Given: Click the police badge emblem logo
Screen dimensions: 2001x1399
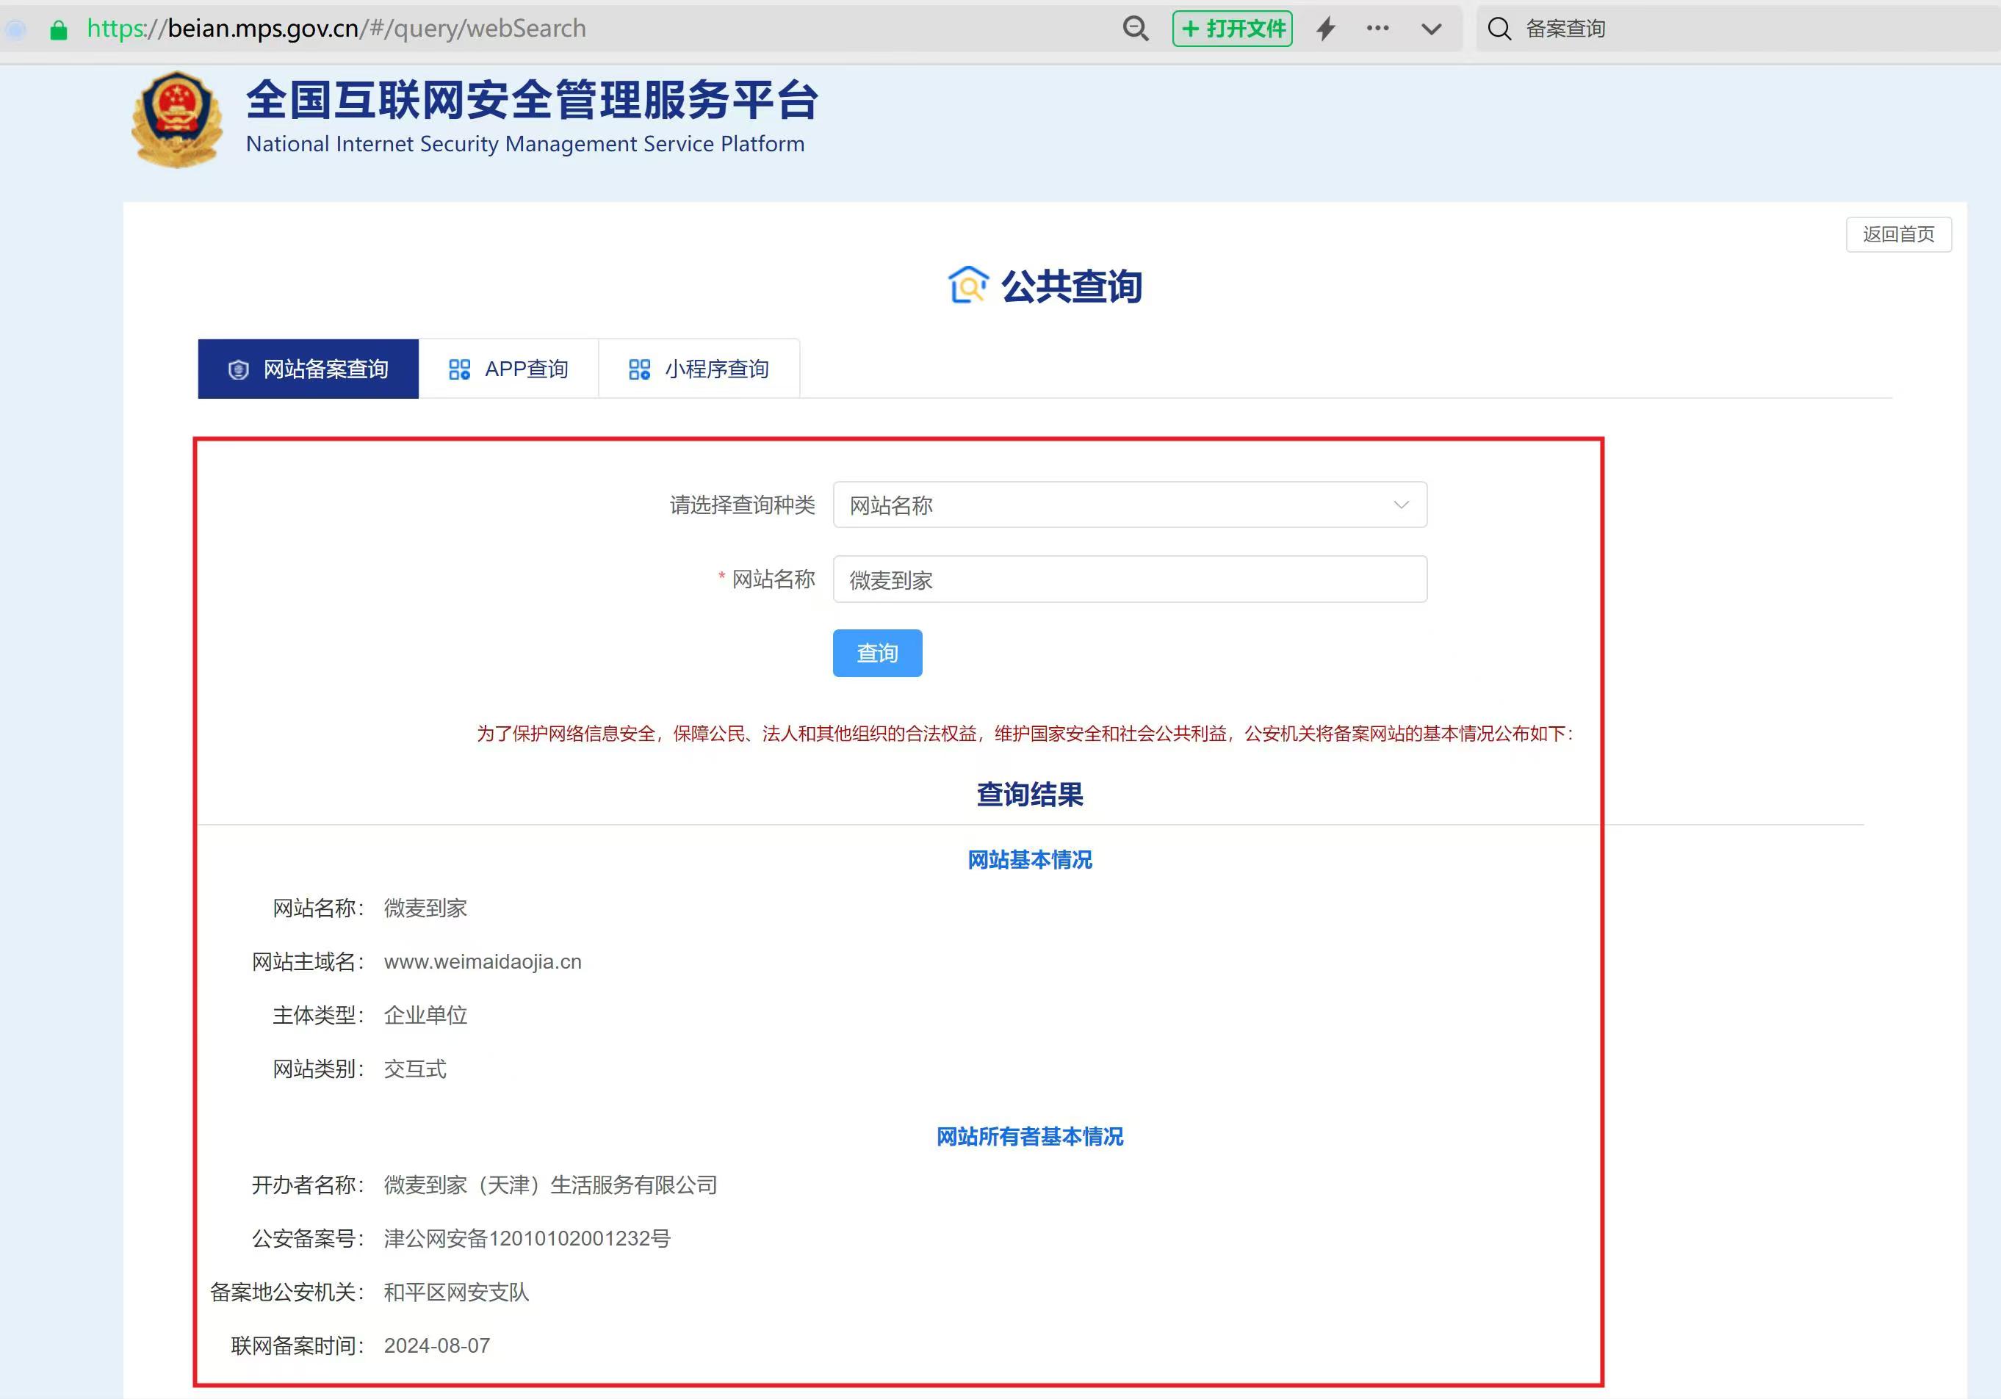Looking at the screenshot, I should tap(177, 120).
